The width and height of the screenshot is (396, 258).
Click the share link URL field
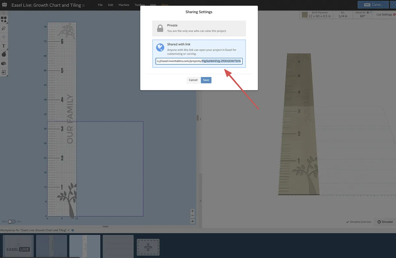(199, 61)
